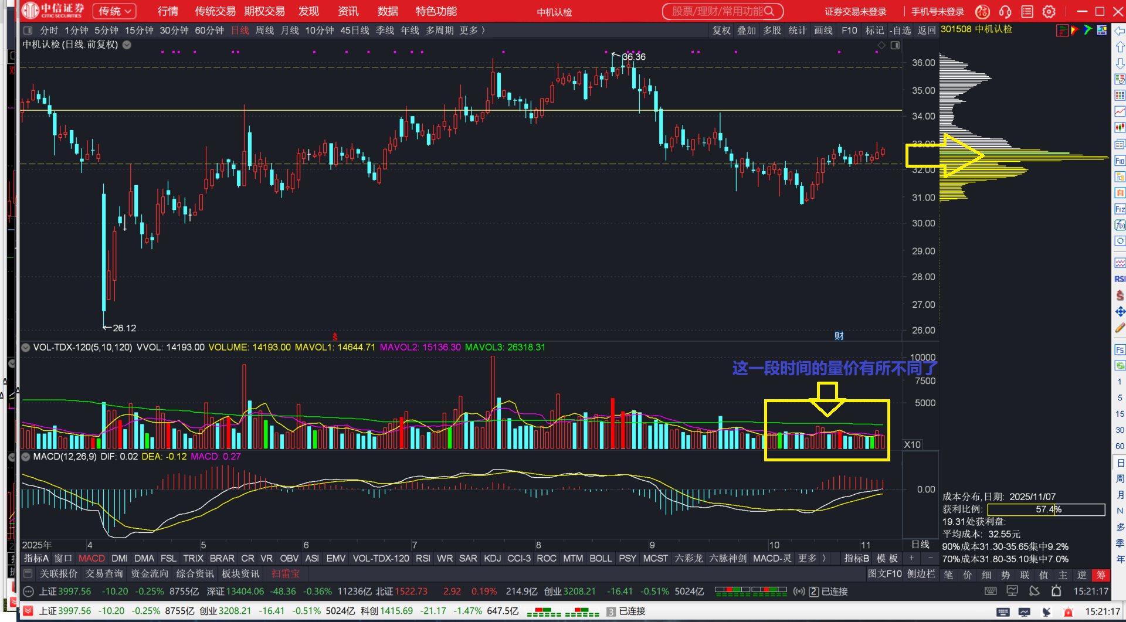1126x622 pixels.
Task: Select the 15 period shortcut in right sidebar
Action: click(x=1120, y=414)
